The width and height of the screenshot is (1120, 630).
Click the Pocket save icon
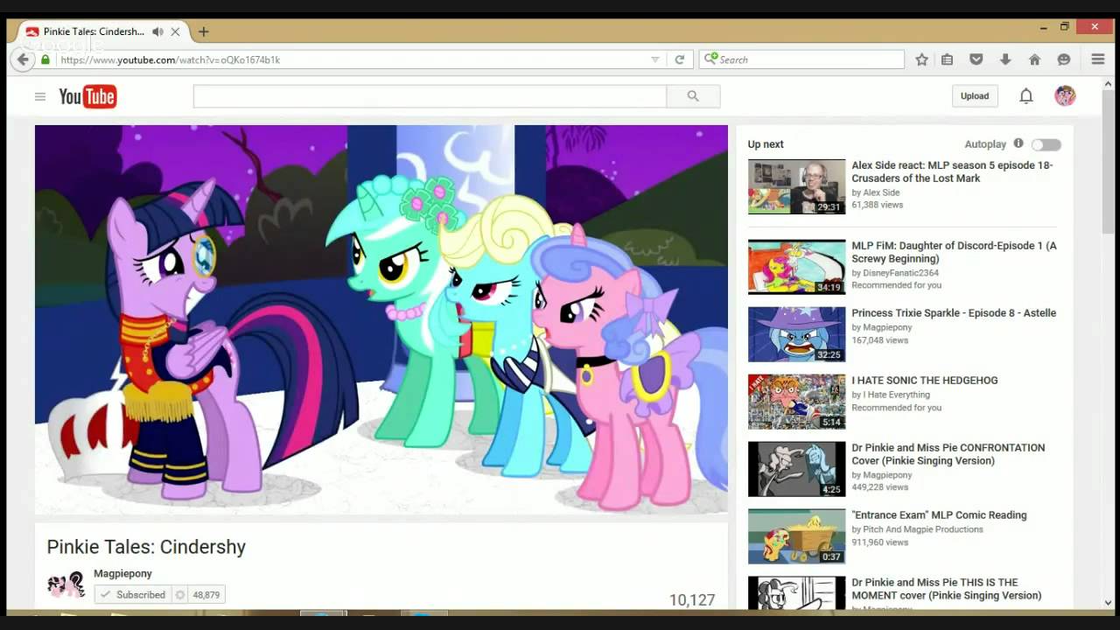(976, 59)
